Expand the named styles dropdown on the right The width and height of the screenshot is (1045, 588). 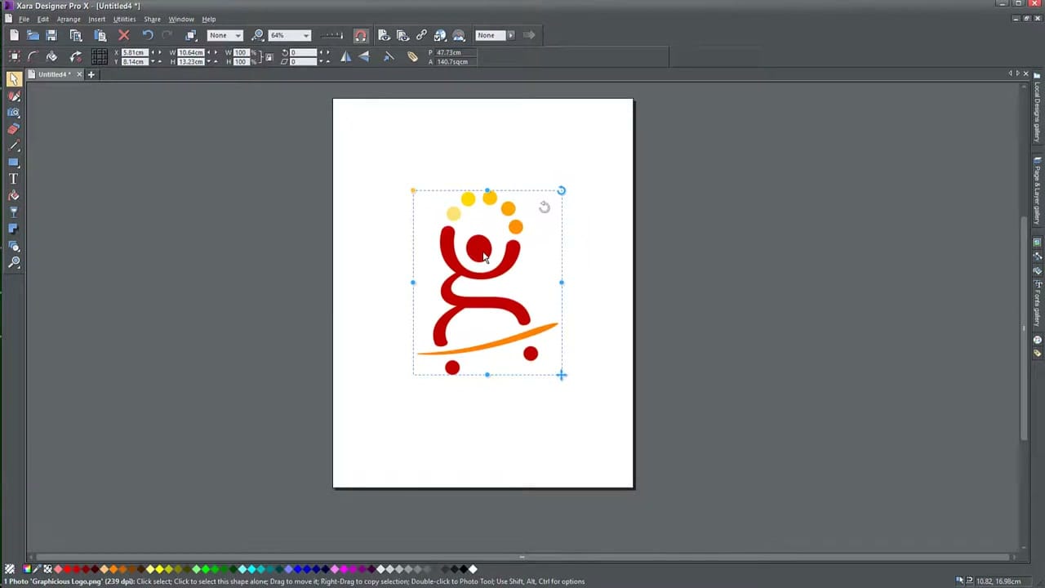(510, 35)
